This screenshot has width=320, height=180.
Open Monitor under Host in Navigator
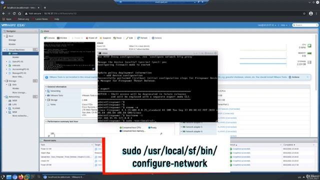[12, 44]
